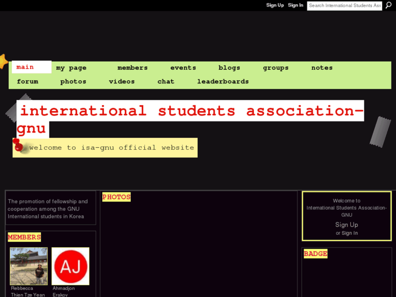Switch to the blogs tab

(x=229, y=68)
